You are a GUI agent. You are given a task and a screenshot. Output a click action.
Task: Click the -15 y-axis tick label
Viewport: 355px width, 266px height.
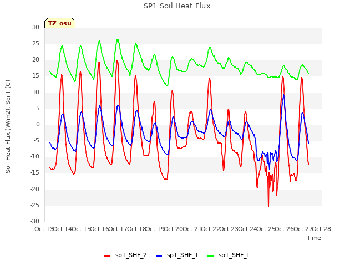34,173
